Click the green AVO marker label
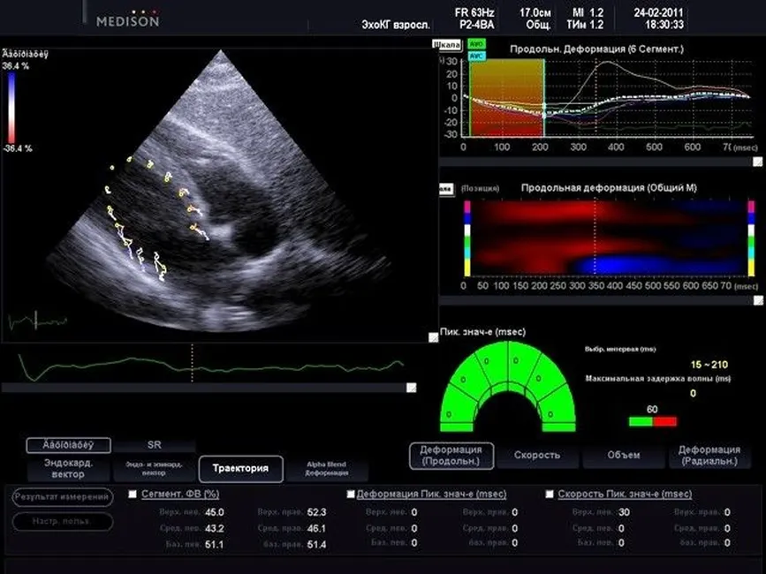The height and width of the screenshot is (574, 766). pyautogui.click(x=477, y=42)
